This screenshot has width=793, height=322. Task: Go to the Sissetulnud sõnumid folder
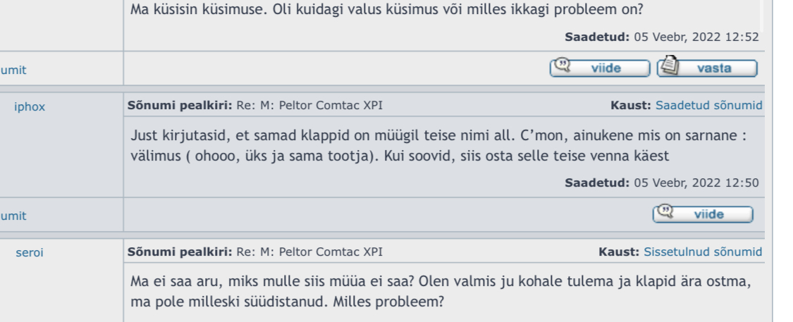tap(703, 252)
